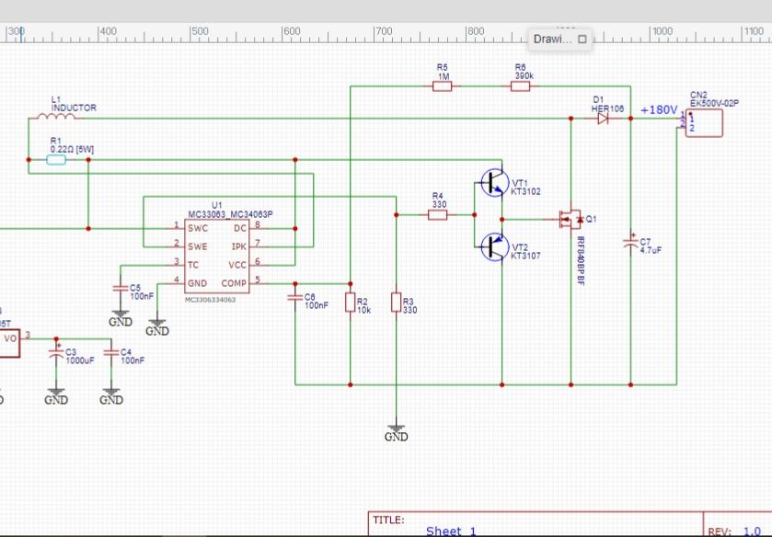This screenshot has width=772, height=537.
Task: Click the Q1 MOSFET symbol
Action: [569, 220]
